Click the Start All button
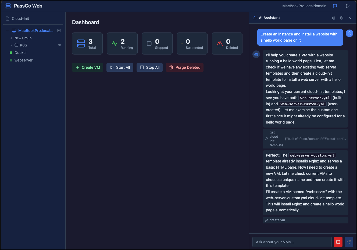This screenshot has height=250, width=357. 120,67
